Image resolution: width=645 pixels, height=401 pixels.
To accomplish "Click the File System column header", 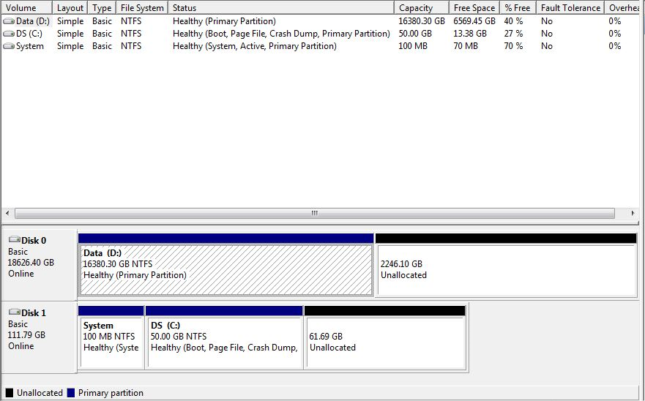I will coord(142,8).
